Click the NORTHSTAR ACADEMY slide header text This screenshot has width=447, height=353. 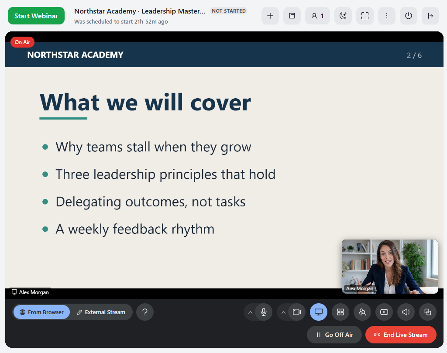[75, 55]
